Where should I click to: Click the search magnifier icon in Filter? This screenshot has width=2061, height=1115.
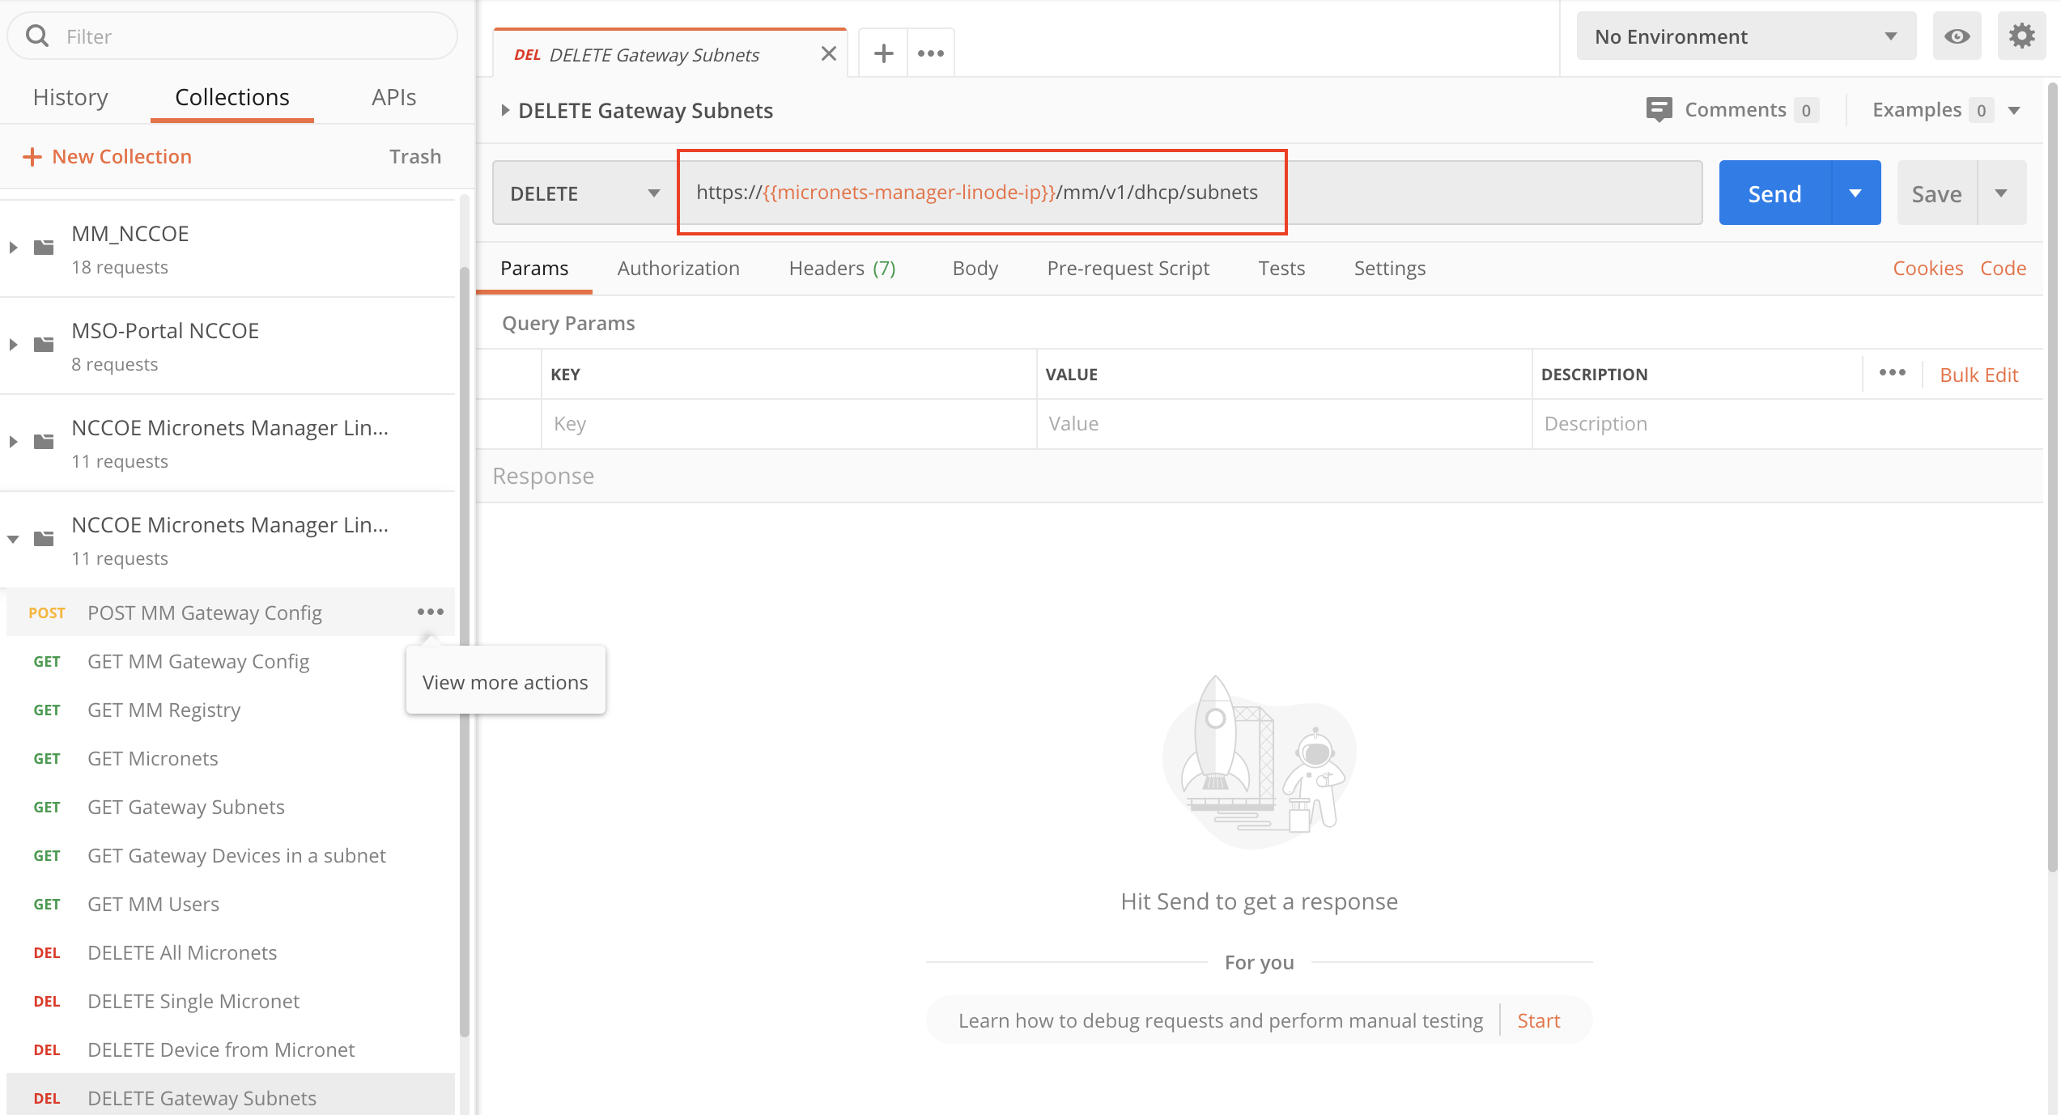(37, 36)
